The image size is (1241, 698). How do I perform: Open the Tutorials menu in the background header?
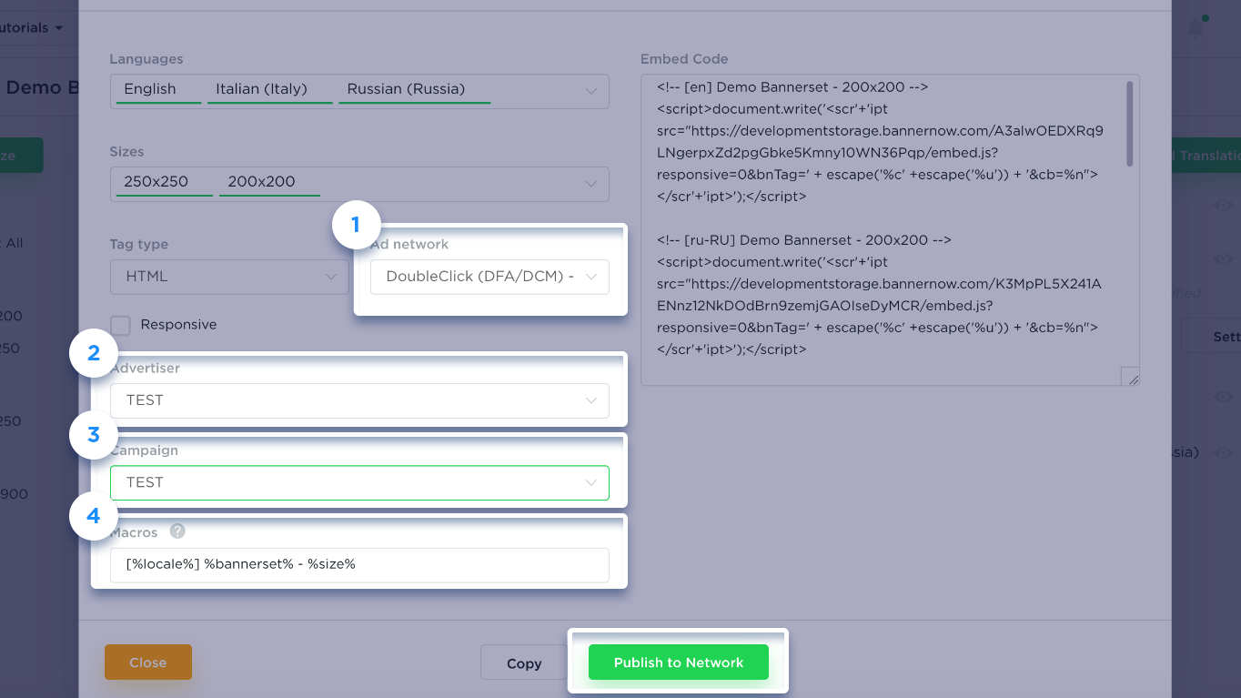[x=32, y=28]
